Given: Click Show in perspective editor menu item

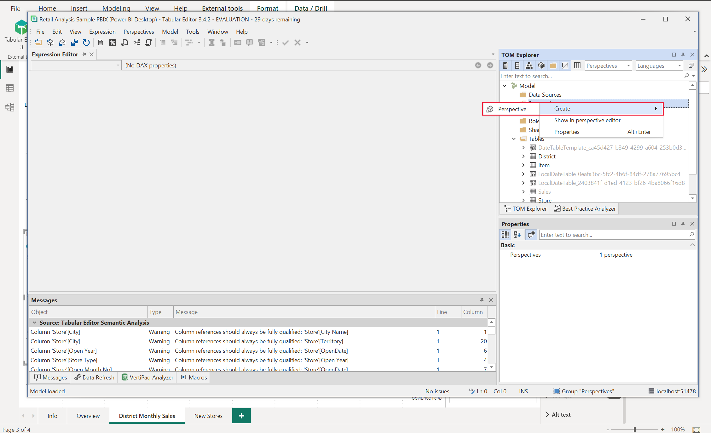Looking at the screenshot, I should 587,120.
